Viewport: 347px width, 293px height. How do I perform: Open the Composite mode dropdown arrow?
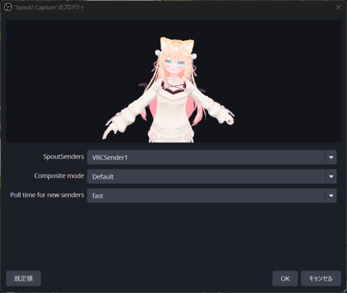pos(331,177)
